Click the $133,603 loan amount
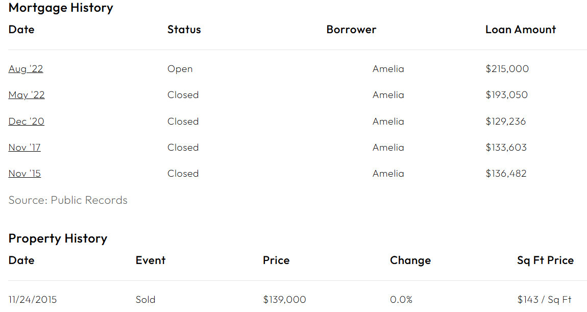This screenshot has height=312, width=587. click(x=506, y=148)
